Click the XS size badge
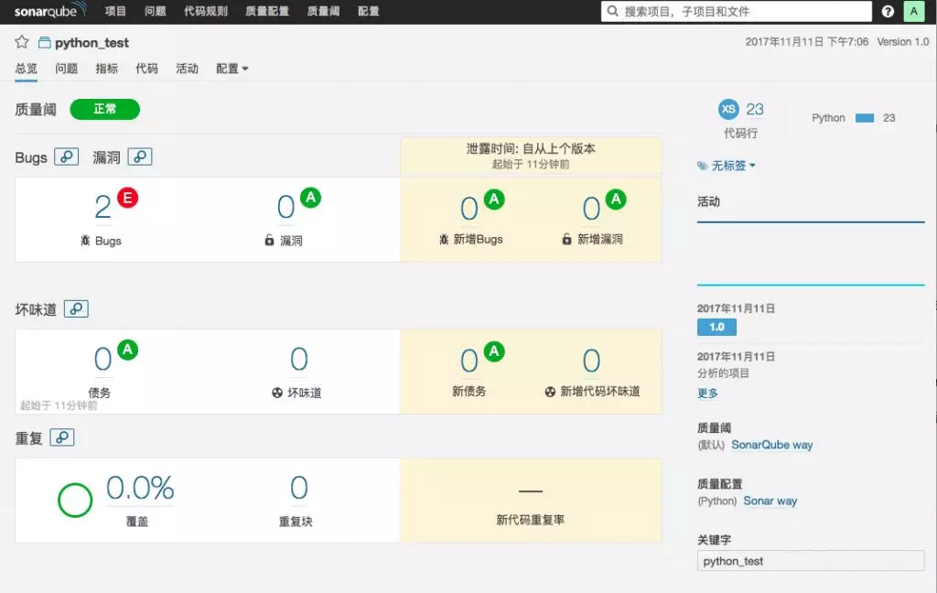This screenshot has width=937, height=593. (728, 109)
